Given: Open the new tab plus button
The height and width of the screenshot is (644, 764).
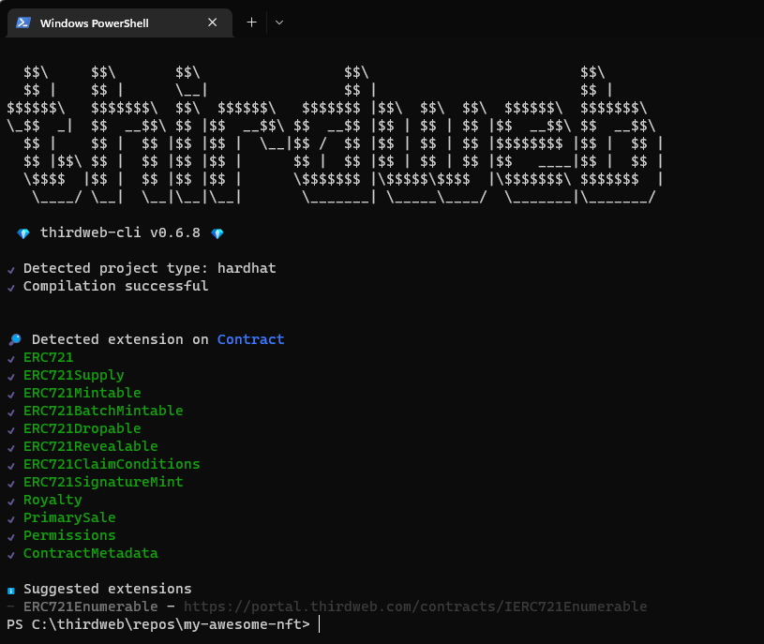Looking at the screenshot, I should click(252, 22).
